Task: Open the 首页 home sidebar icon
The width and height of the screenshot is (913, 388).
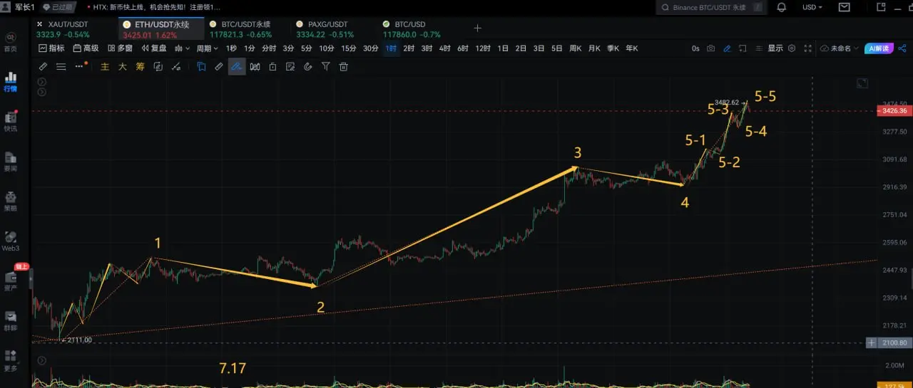Action: coord(10,42)
